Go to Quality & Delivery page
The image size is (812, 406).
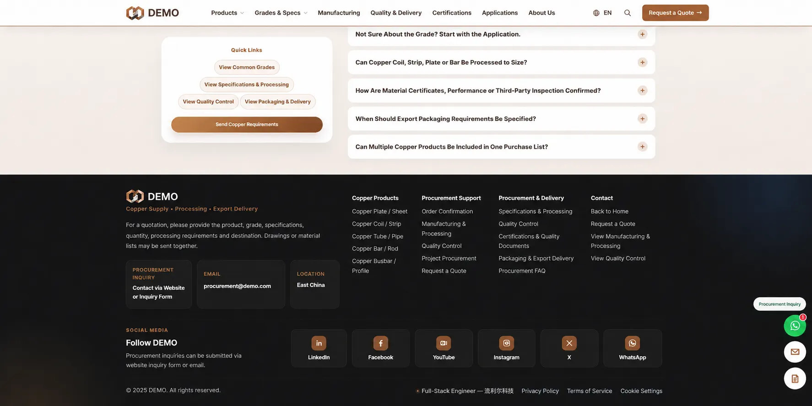(396, 13)
